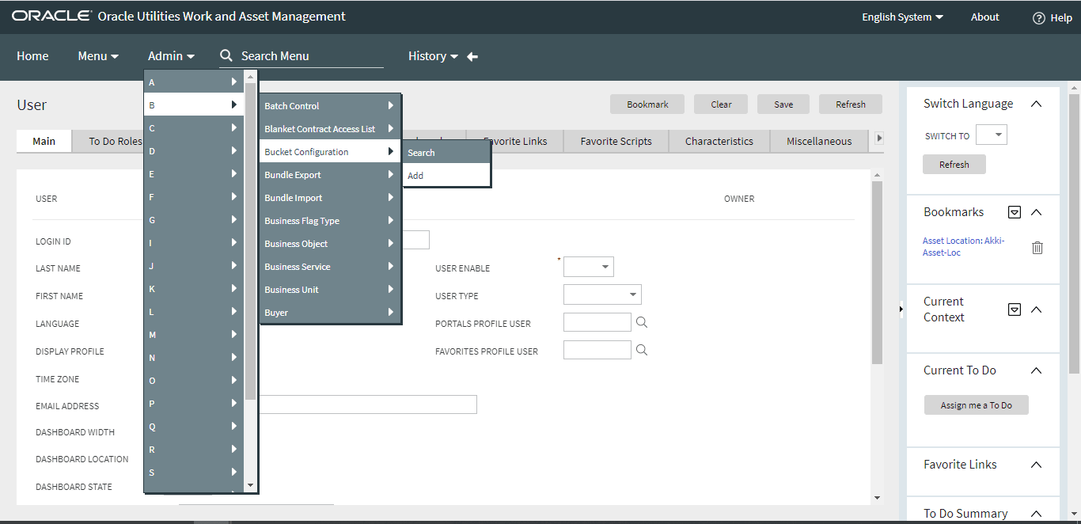The height and width of the screenshot is (524, 1081).
Task: Open Portals Profile User lookup via magnifier icon
Action: coord(641,322)
